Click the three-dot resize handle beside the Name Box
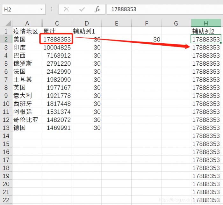223x205 pixels. click(x=52, y=9)
